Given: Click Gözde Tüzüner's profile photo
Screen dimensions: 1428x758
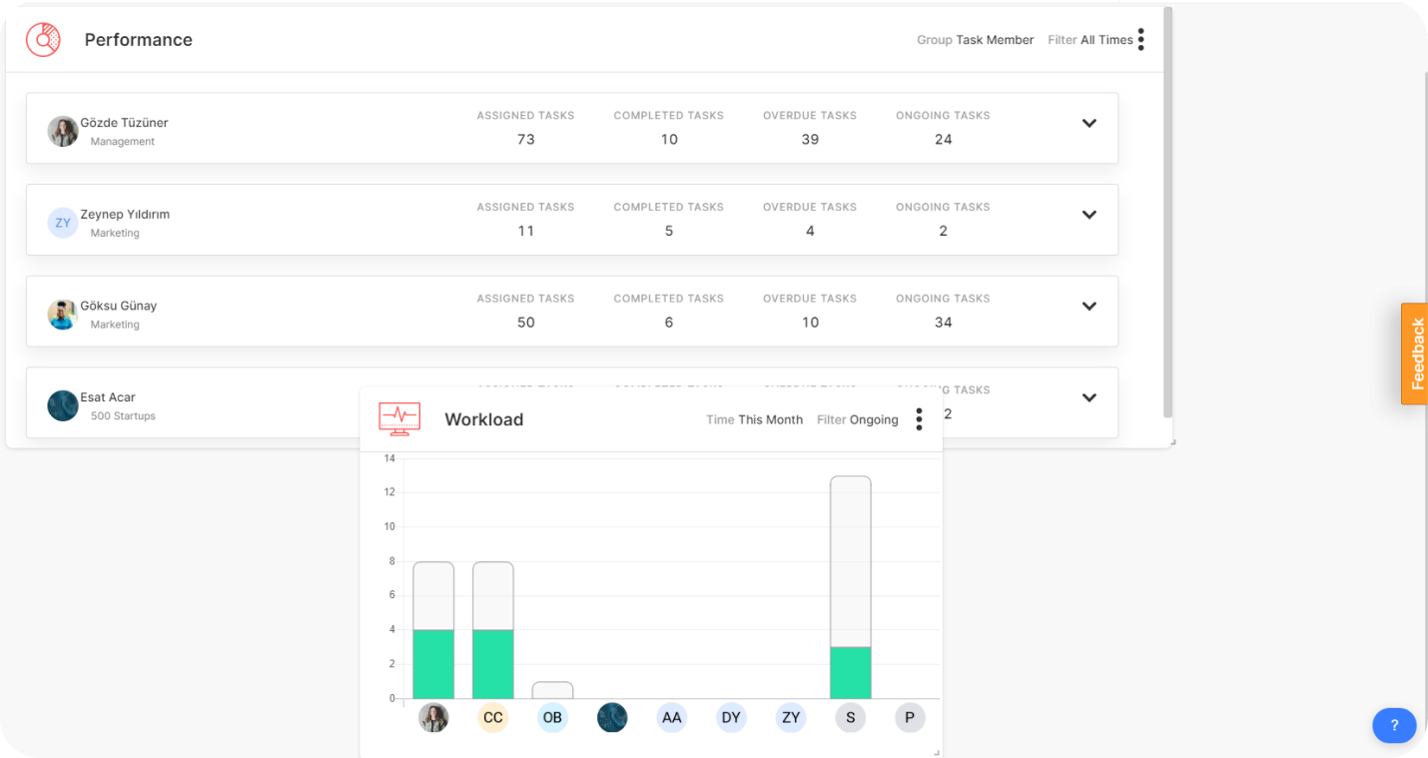Looking at the screenshot, I should [63, 131].
